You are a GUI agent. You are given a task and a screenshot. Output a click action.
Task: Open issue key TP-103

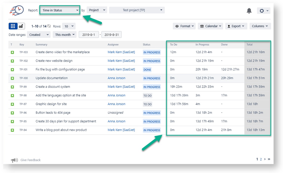pos(24,52)
